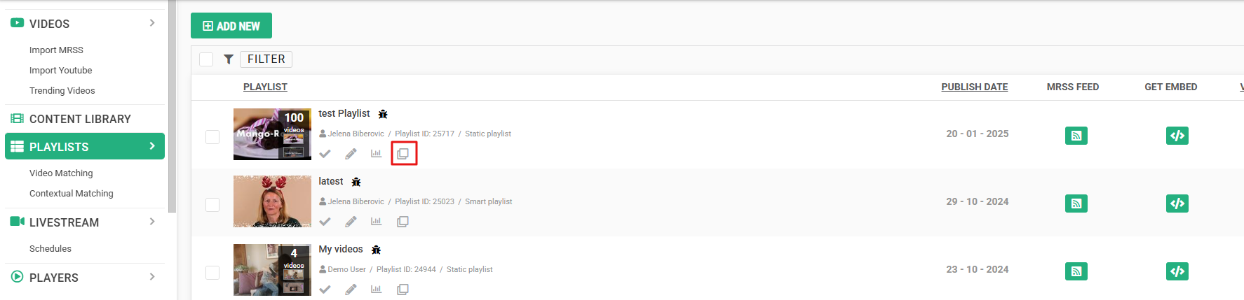The height and width of the screenshot is (300, 1244).
Task: Open analytics chart for My videos playlist
Action: pos(377,289)
